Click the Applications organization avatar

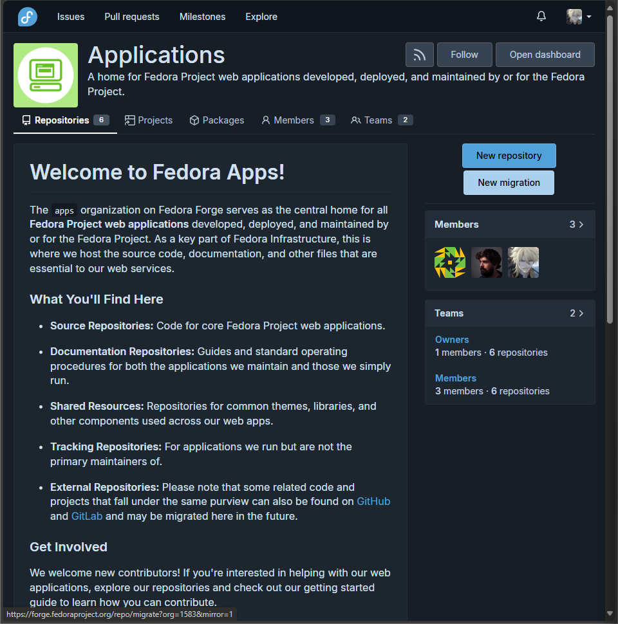pyautogui.click(x=45, y=75)
